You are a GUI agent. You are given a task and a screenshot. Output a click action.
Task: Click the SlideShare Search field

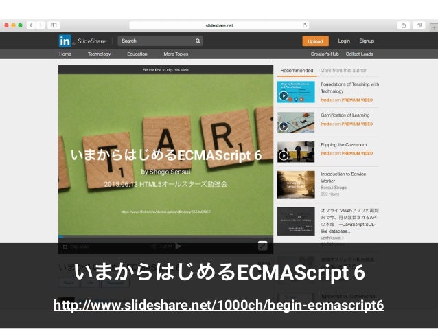(161, 41)
